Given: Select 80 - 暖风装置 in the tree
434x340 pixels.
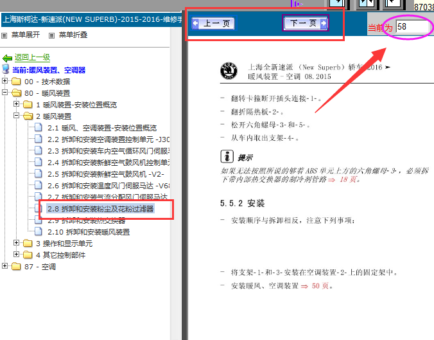Looking at the screenshot, I should point(48,93).
